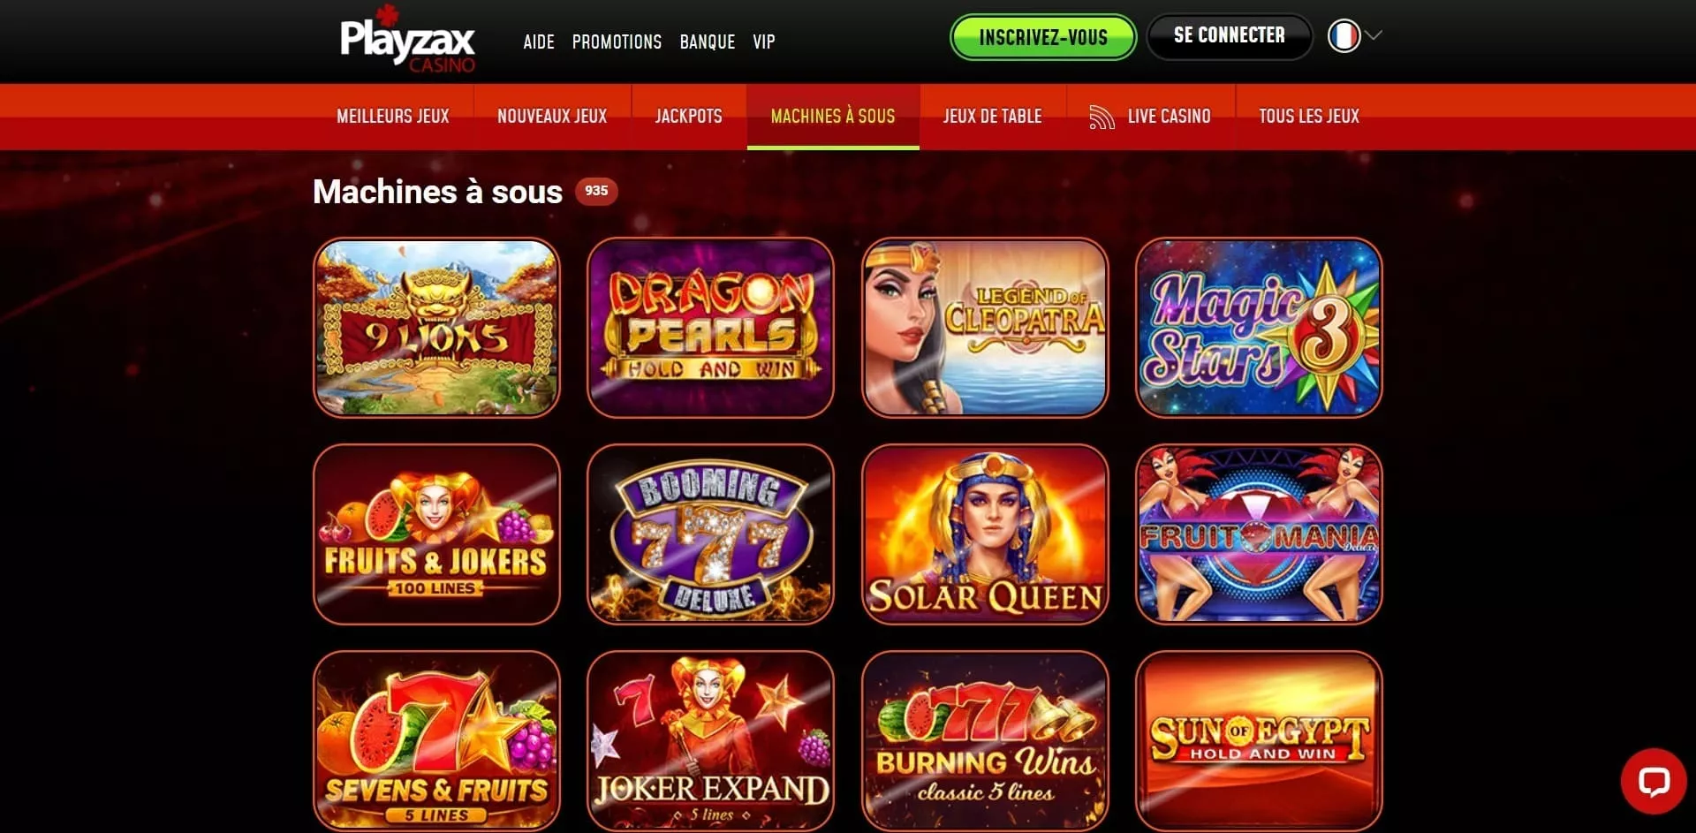
Task: Click the Playzax Casino logo
Action: [407, 40]
